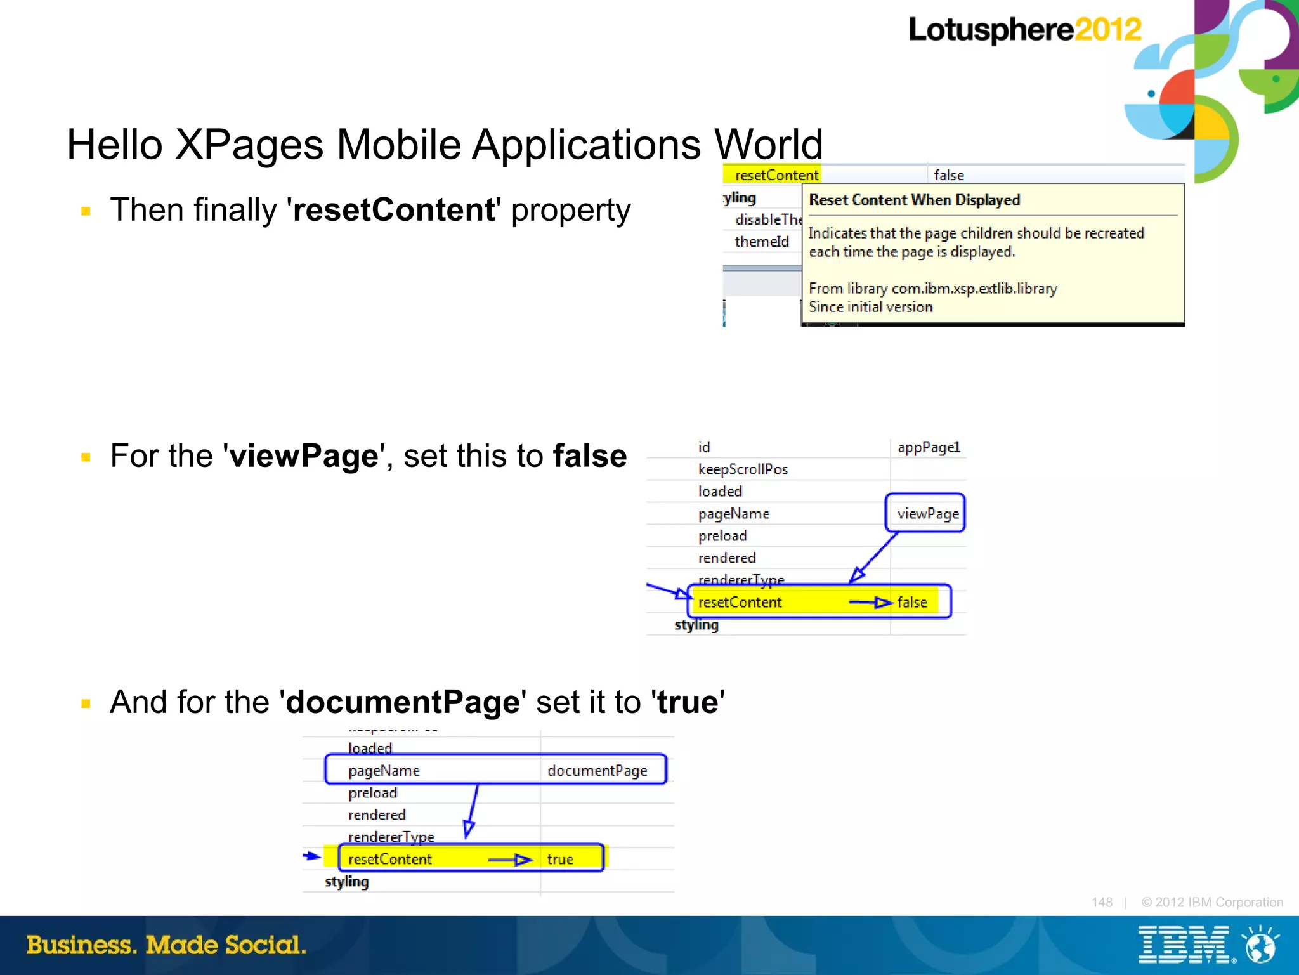1299x975 pixels.
Task: Click the styling category in the documentPage panel
Action: 346,882
